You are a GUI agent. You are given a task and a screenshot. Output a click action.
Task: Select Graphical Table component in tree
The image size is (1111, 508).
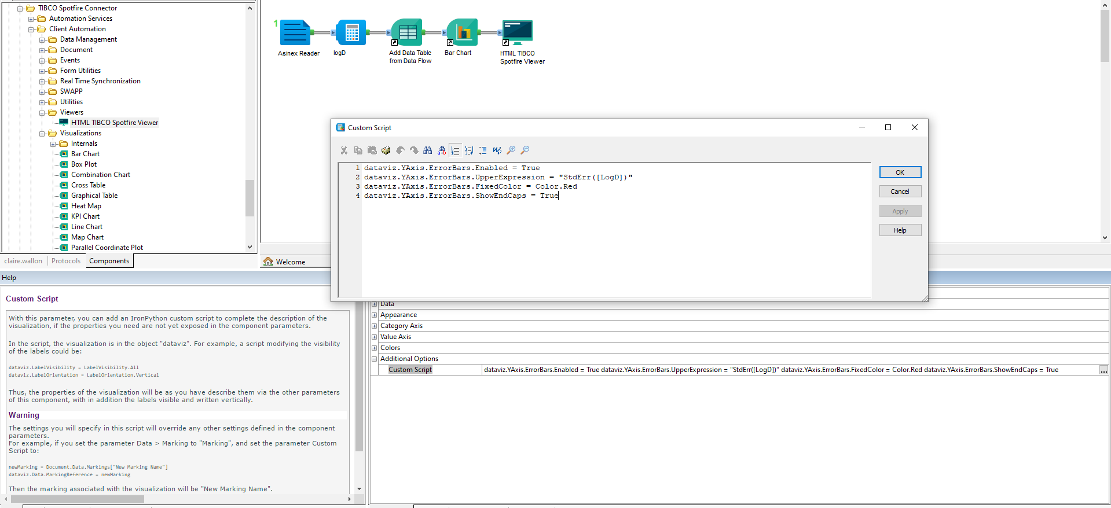(94, 196)
